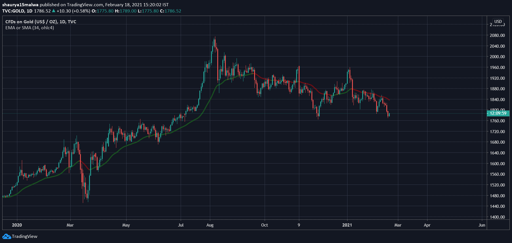Screen dimensions: 512x243
Task: Click the May time axis label
Action: coord(126,225)
